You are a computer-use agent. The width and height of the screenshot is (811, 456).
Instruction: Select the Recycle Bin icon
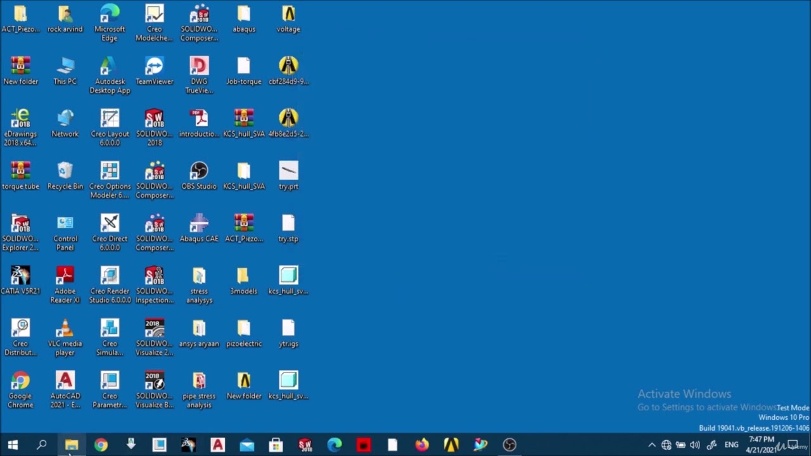[x=65, y=175]
